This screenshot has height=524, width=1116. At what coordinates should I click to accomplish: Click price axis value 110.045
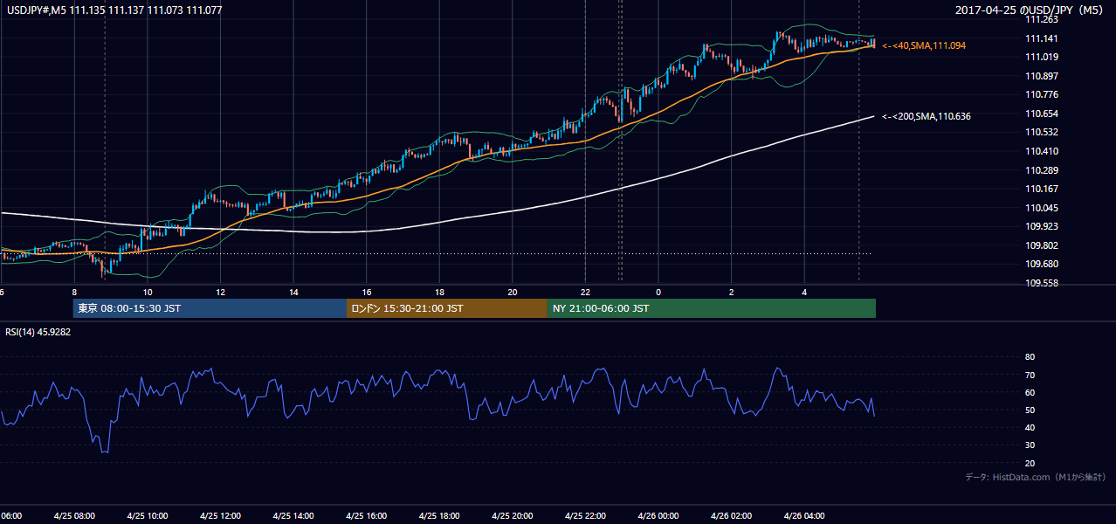(1041, 208)
